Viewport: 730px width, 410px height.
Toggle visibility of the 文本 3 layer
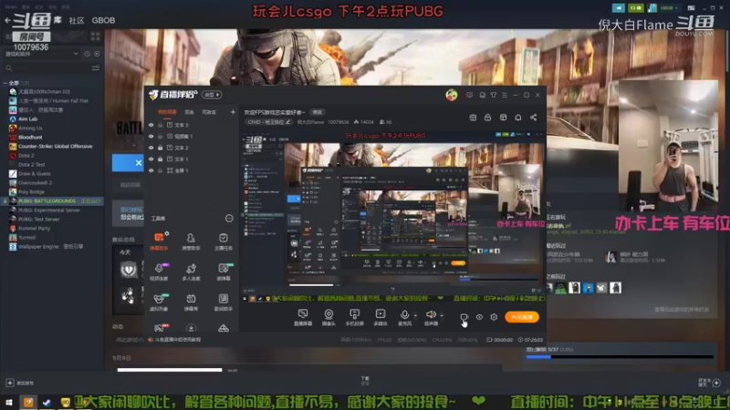pyautogui.click(x=151, y=125)
